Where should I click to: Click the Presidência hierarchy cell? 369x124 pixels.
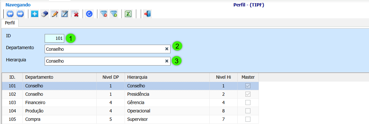167,94
